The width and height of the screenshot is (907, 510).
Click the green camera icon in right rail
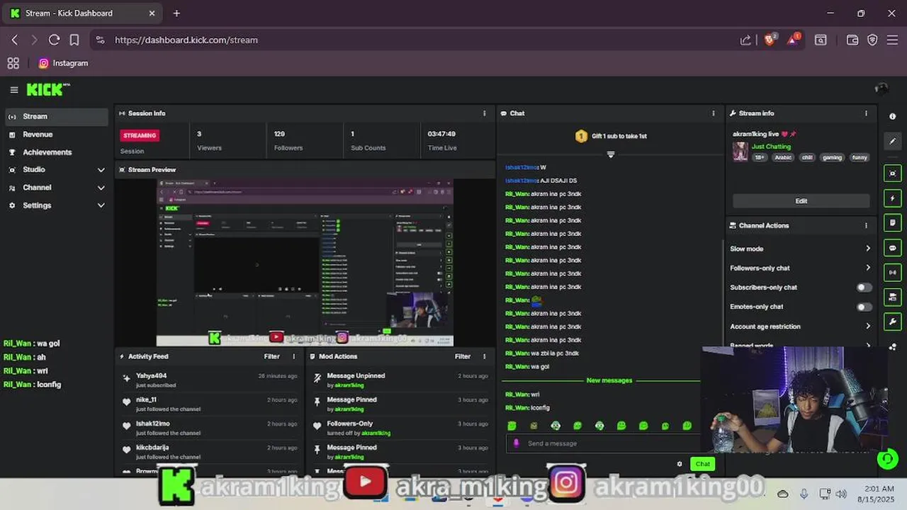click(892, 297)
